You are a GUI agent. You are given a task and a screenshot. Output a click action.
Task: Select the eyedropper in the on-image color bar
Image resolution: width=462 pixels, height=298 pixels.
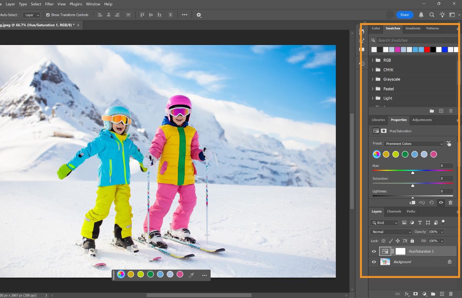[x=192, y=275]
